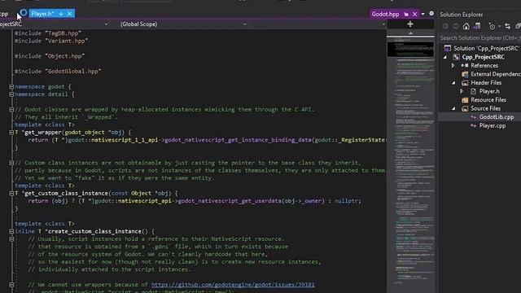Select the Resource Files folder
The height and width of the screenshot is (293, 521).
click(488, 99)
